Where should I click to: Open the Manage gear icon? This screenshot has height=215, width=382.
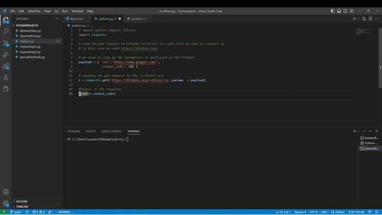5,203
